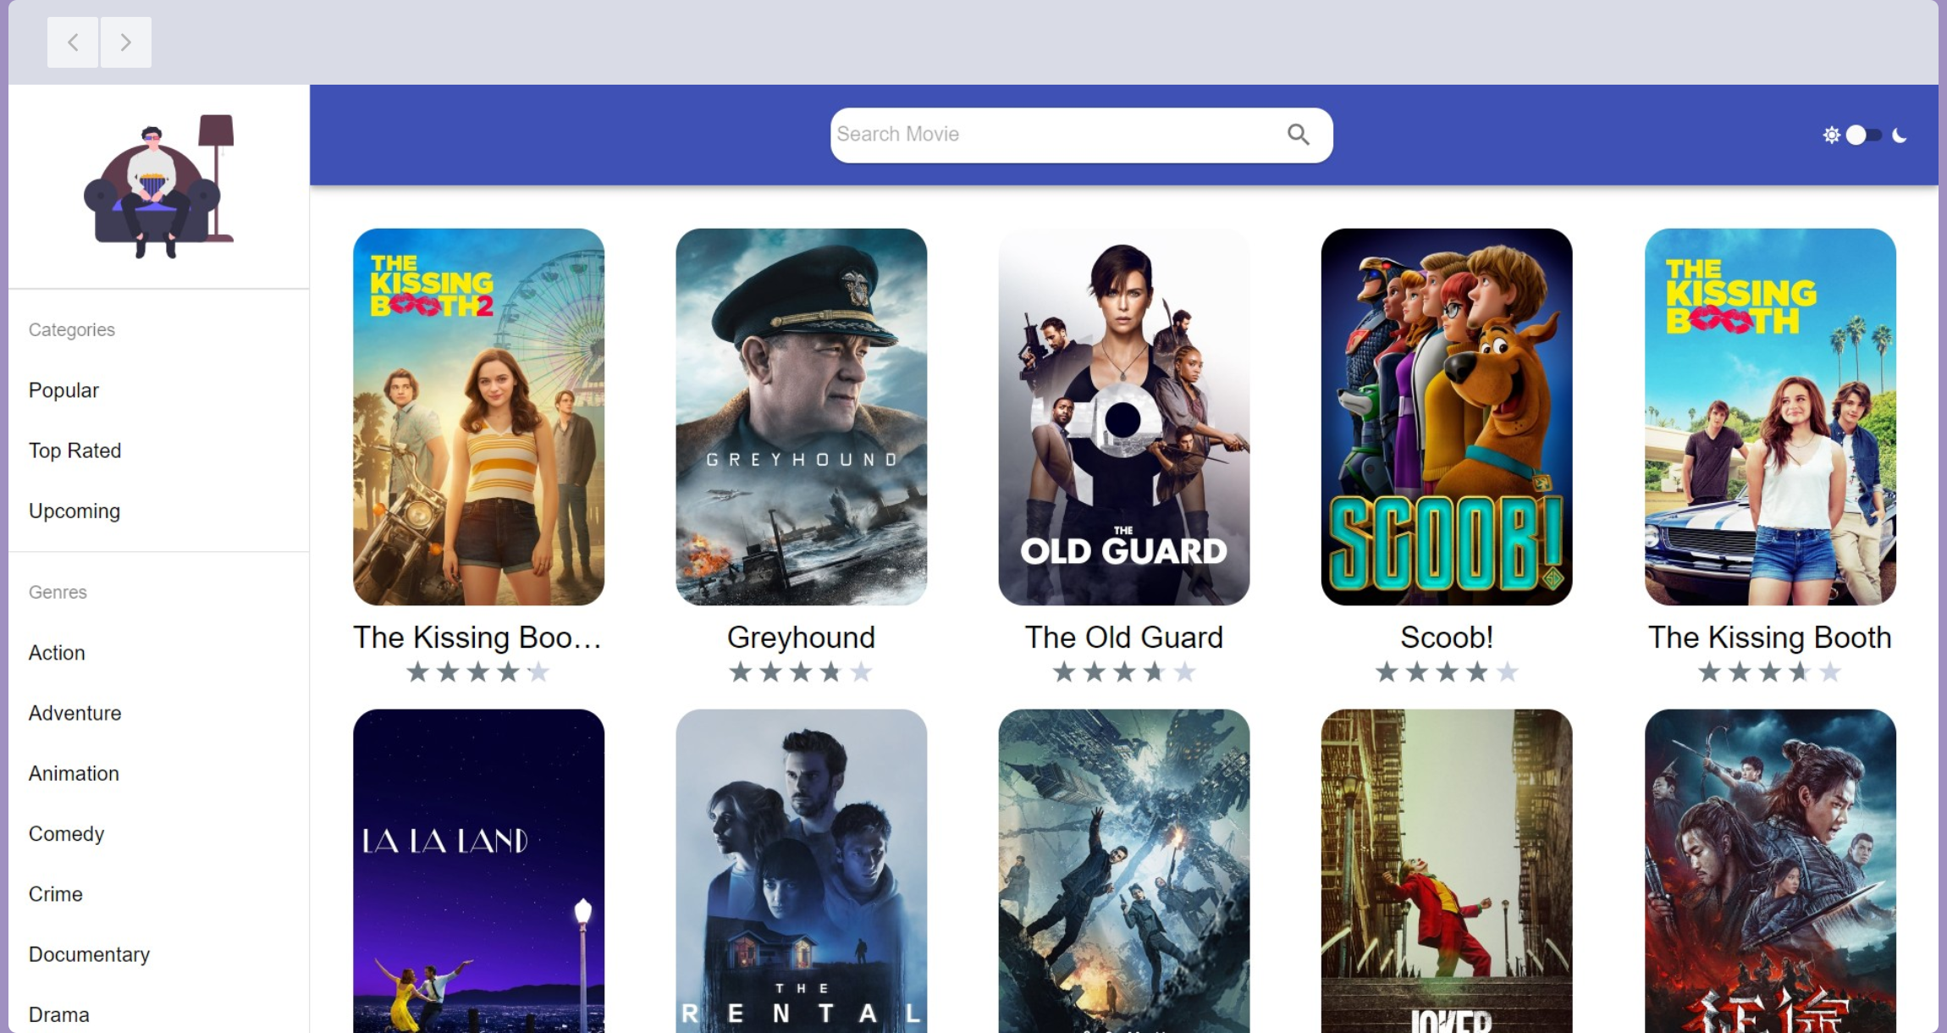
Task: Click the moon dark-mode icon
Action: point(1900,135)
